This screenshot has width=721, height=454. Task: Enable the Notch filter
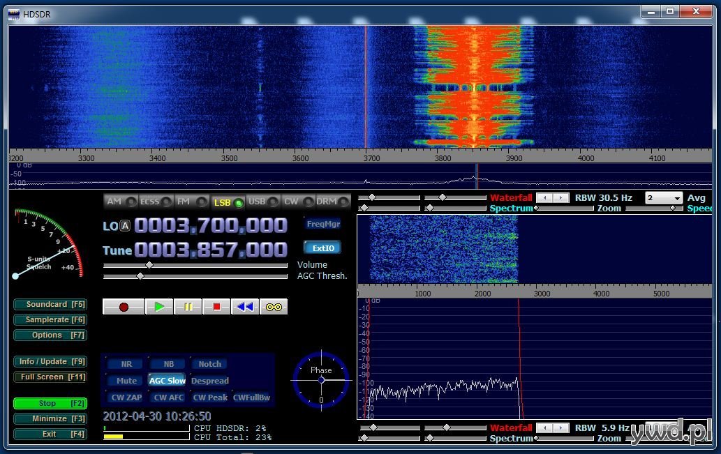[x=209, y=364]
